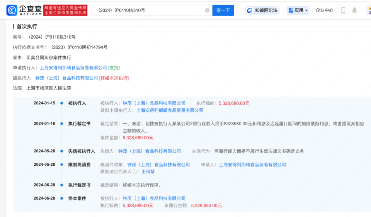
Task: Select the case number (2024)沪0110执310号 text
Action: coord(52,37)
